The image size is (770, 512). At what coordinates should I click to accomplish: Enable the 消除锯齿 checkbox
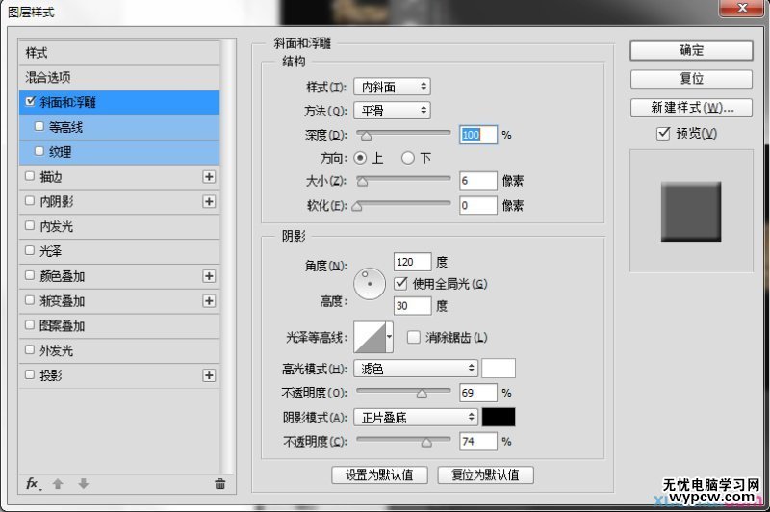coord(414,337)
